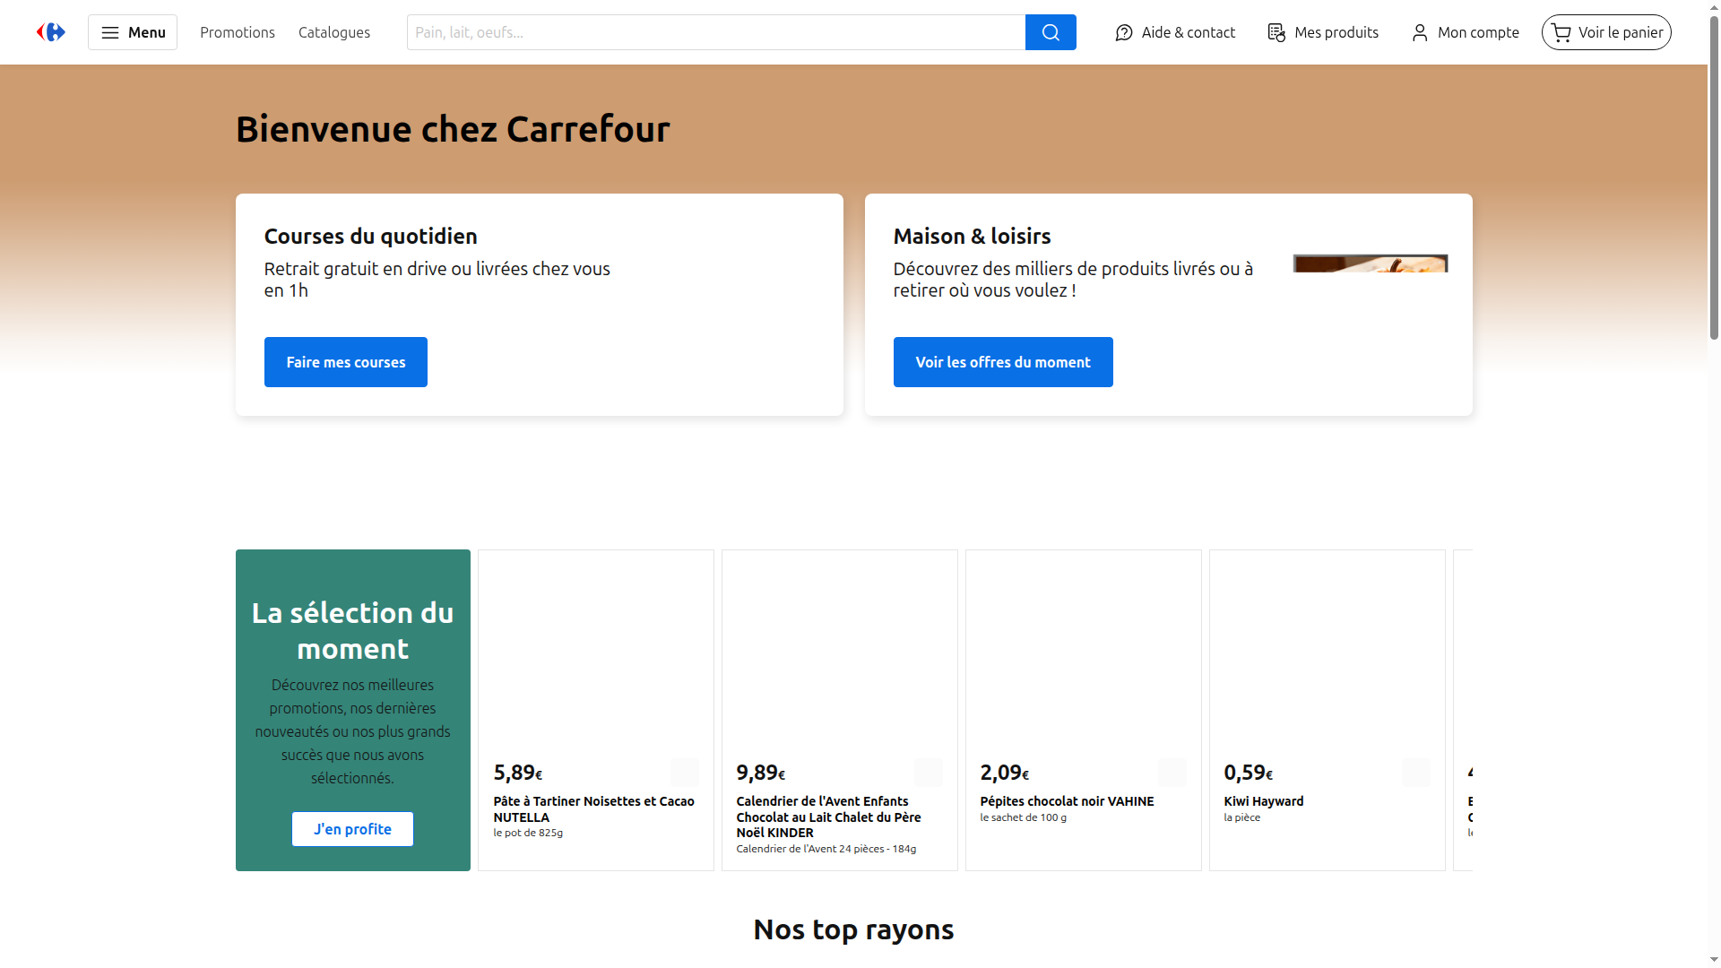Click the Faire mes courses button
Screen dimensions: 1721x968
pyautogui.click(x=345, y=361)
